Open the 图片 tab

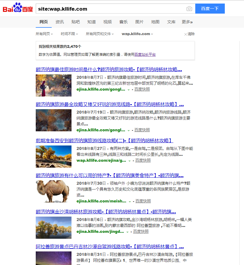pyautogui.click(x=139, y=22)
